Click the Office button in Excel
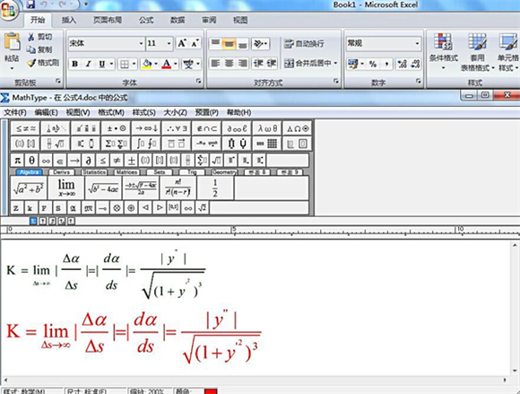Image resolution: width=520 pixels, height=394 pixels. [9, 10]
